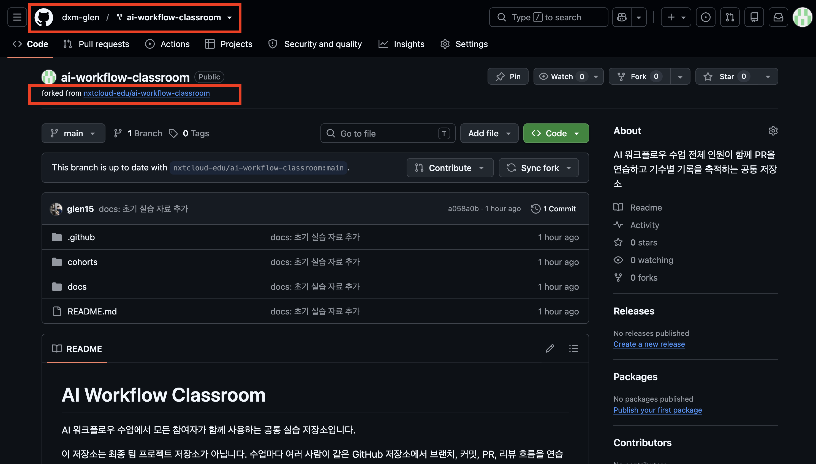This screenshot has width=816, height=464.
Task: Open glen15 author profile link
Action: coord(80,209)
